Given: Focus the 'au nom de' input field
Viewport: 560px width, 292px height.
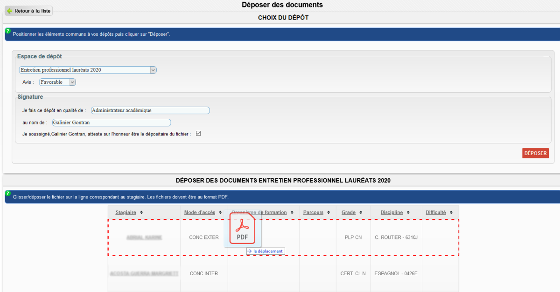Looking at the screenshot, I should click(111, 122).
